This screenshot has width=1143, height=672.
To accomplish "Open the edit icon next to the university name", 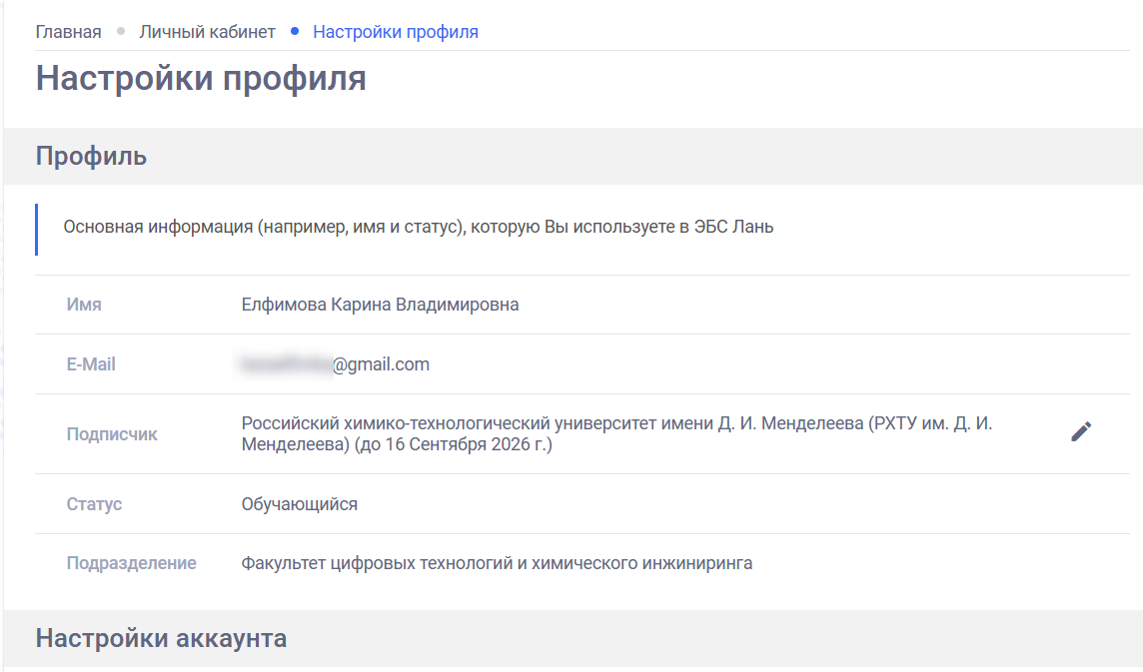I will pos(1081,432).
